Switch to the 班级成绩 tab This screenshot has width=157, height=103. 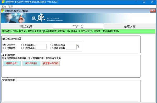tap(26, 26)
